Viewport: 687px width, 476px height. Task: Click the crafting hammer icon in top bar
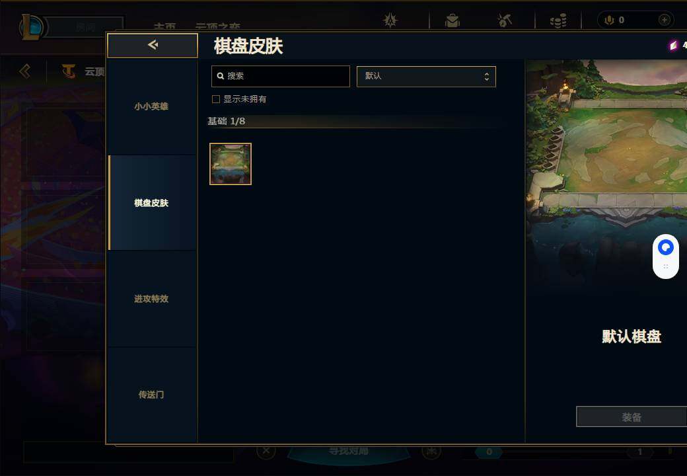tap(505, 20)
